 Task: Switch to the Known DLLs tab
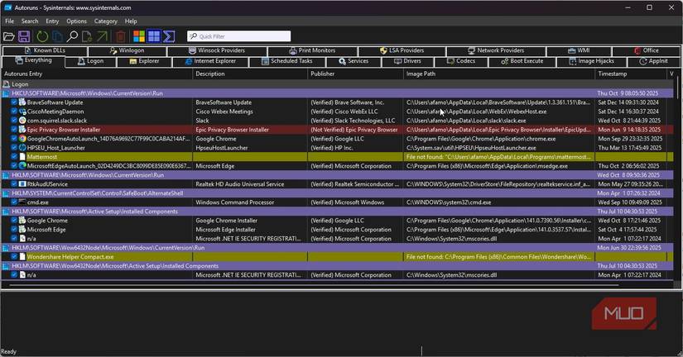point(45,50)
